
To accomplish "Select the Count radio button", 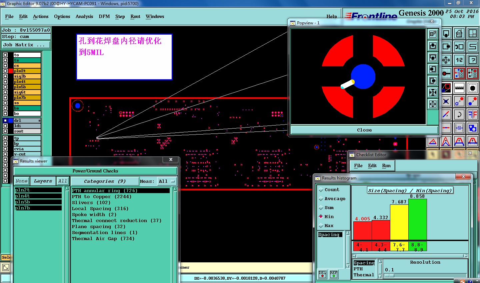I will (x=321, y=190).
